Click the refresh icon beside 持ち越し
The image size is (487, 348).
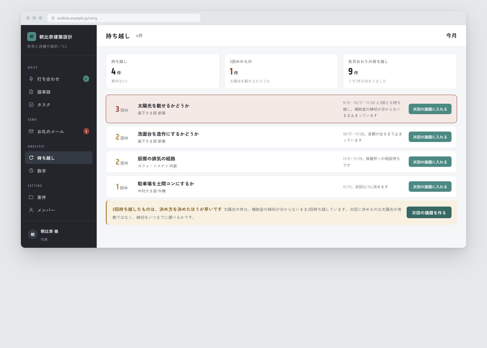31,158
